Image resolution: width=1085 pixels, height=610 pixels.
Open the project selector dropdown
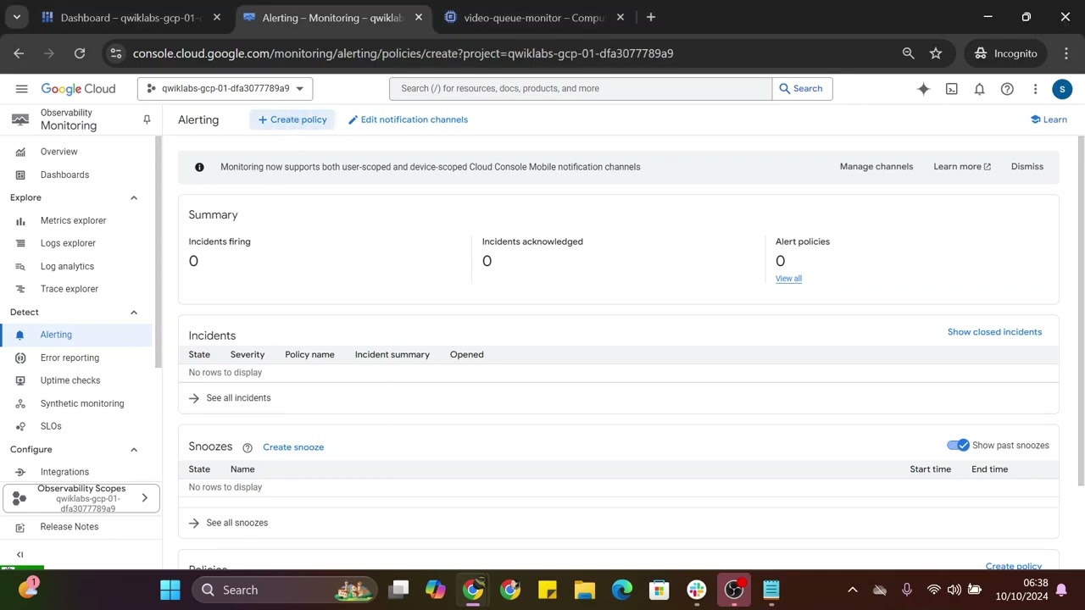click(x=225, y=89)
